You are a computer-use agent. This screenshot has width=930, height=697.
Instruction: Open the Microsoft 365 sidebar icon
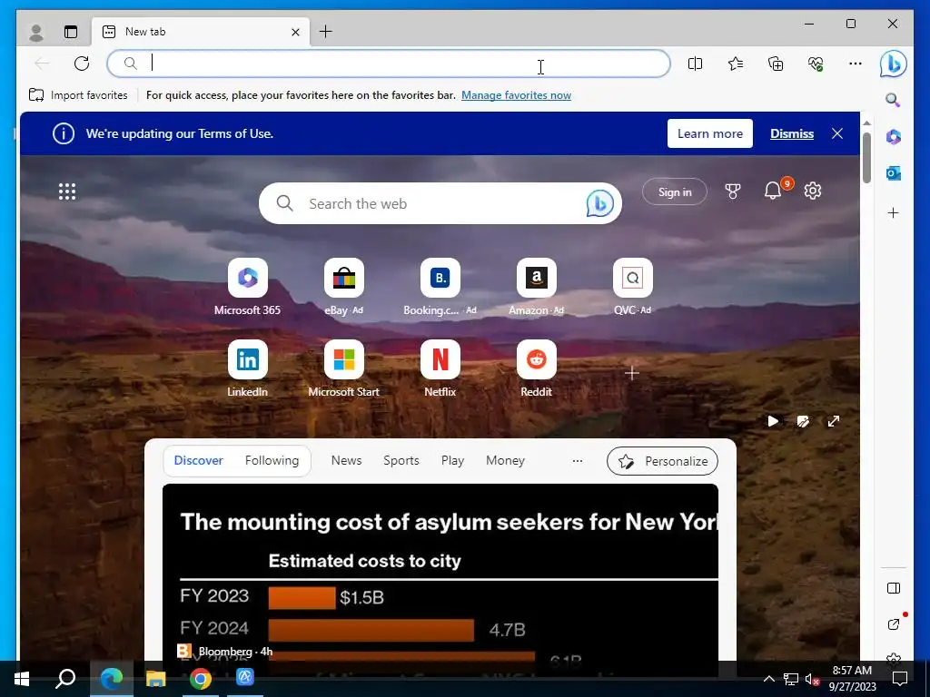(894, 137)
